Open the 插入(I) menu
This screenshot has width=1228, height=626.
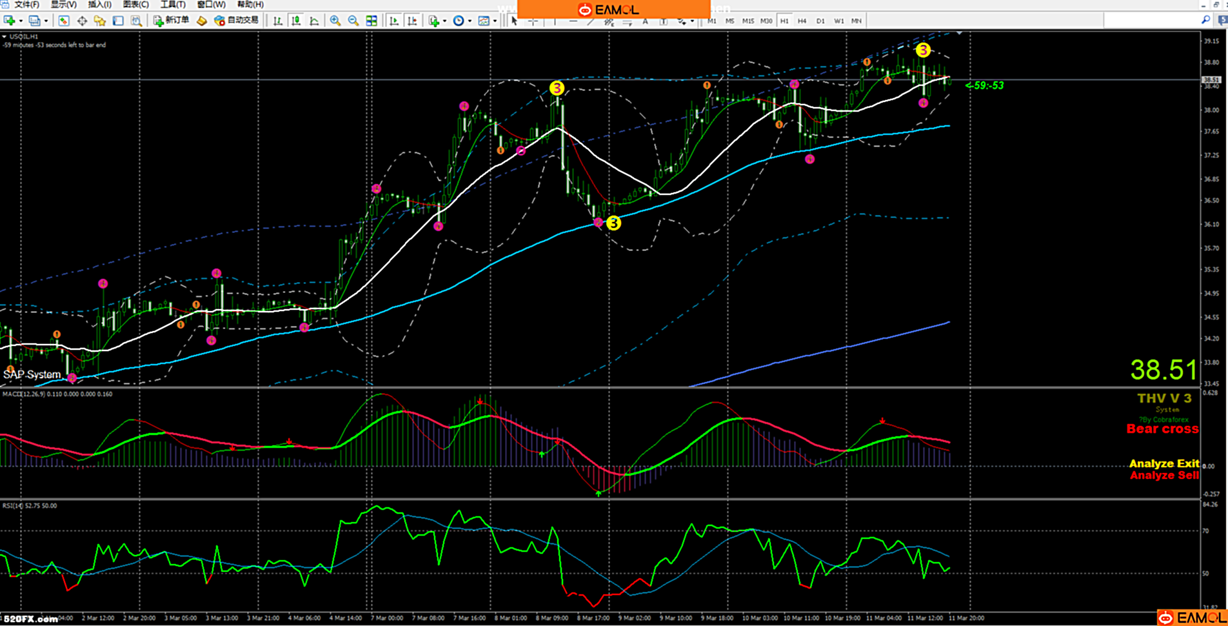tap(99, 5)
